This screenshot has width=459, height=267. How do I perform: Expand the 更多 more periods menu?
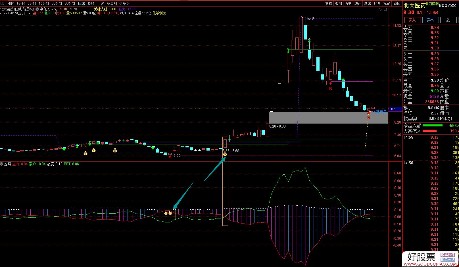pos(124,3)
